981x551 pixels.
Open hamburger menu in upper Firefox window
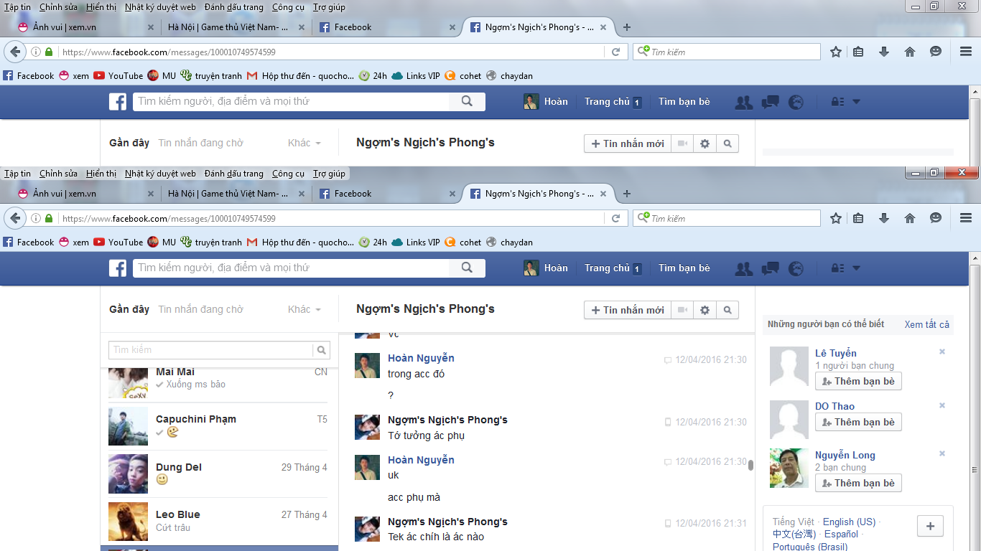pos(966,52)
